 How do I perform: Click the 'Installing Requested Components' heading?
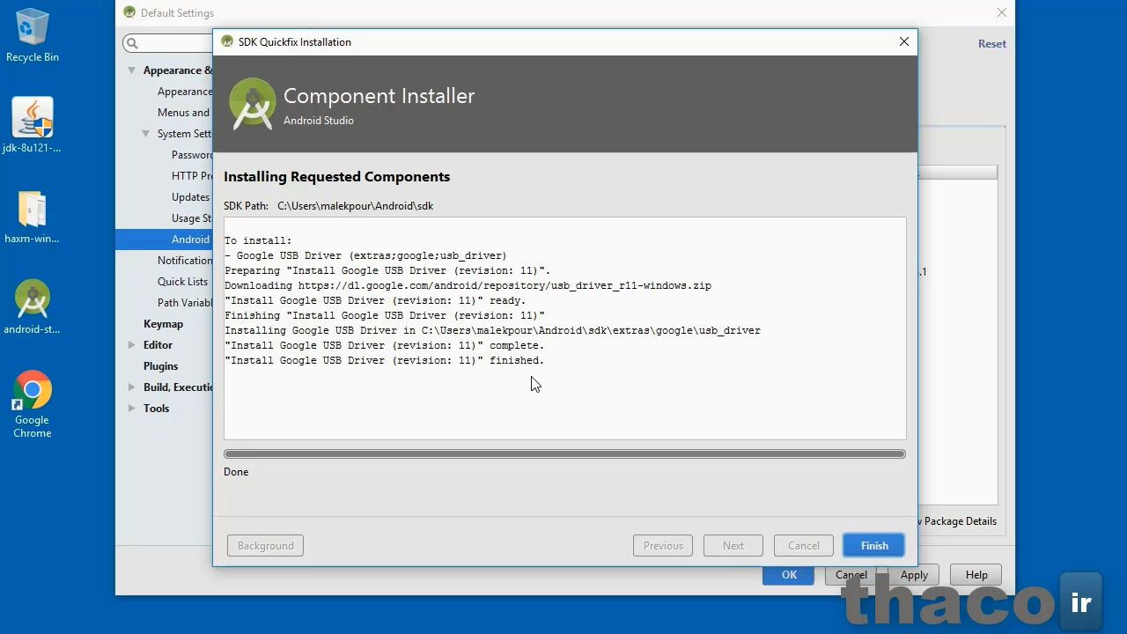click(336, 177)
